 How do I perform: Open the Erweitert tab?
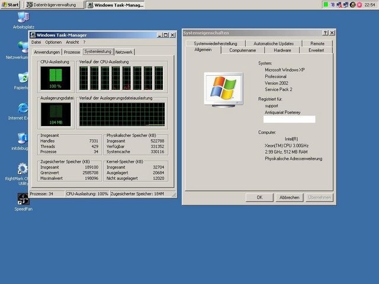pyautogui.click(x=316, y=50)
